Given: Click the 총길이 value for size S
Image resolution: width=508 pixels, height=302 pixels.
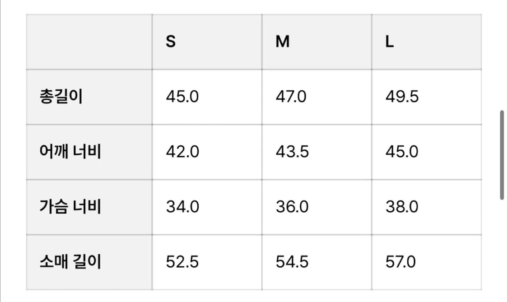Looking at the screenshot, I should [182, 97].
